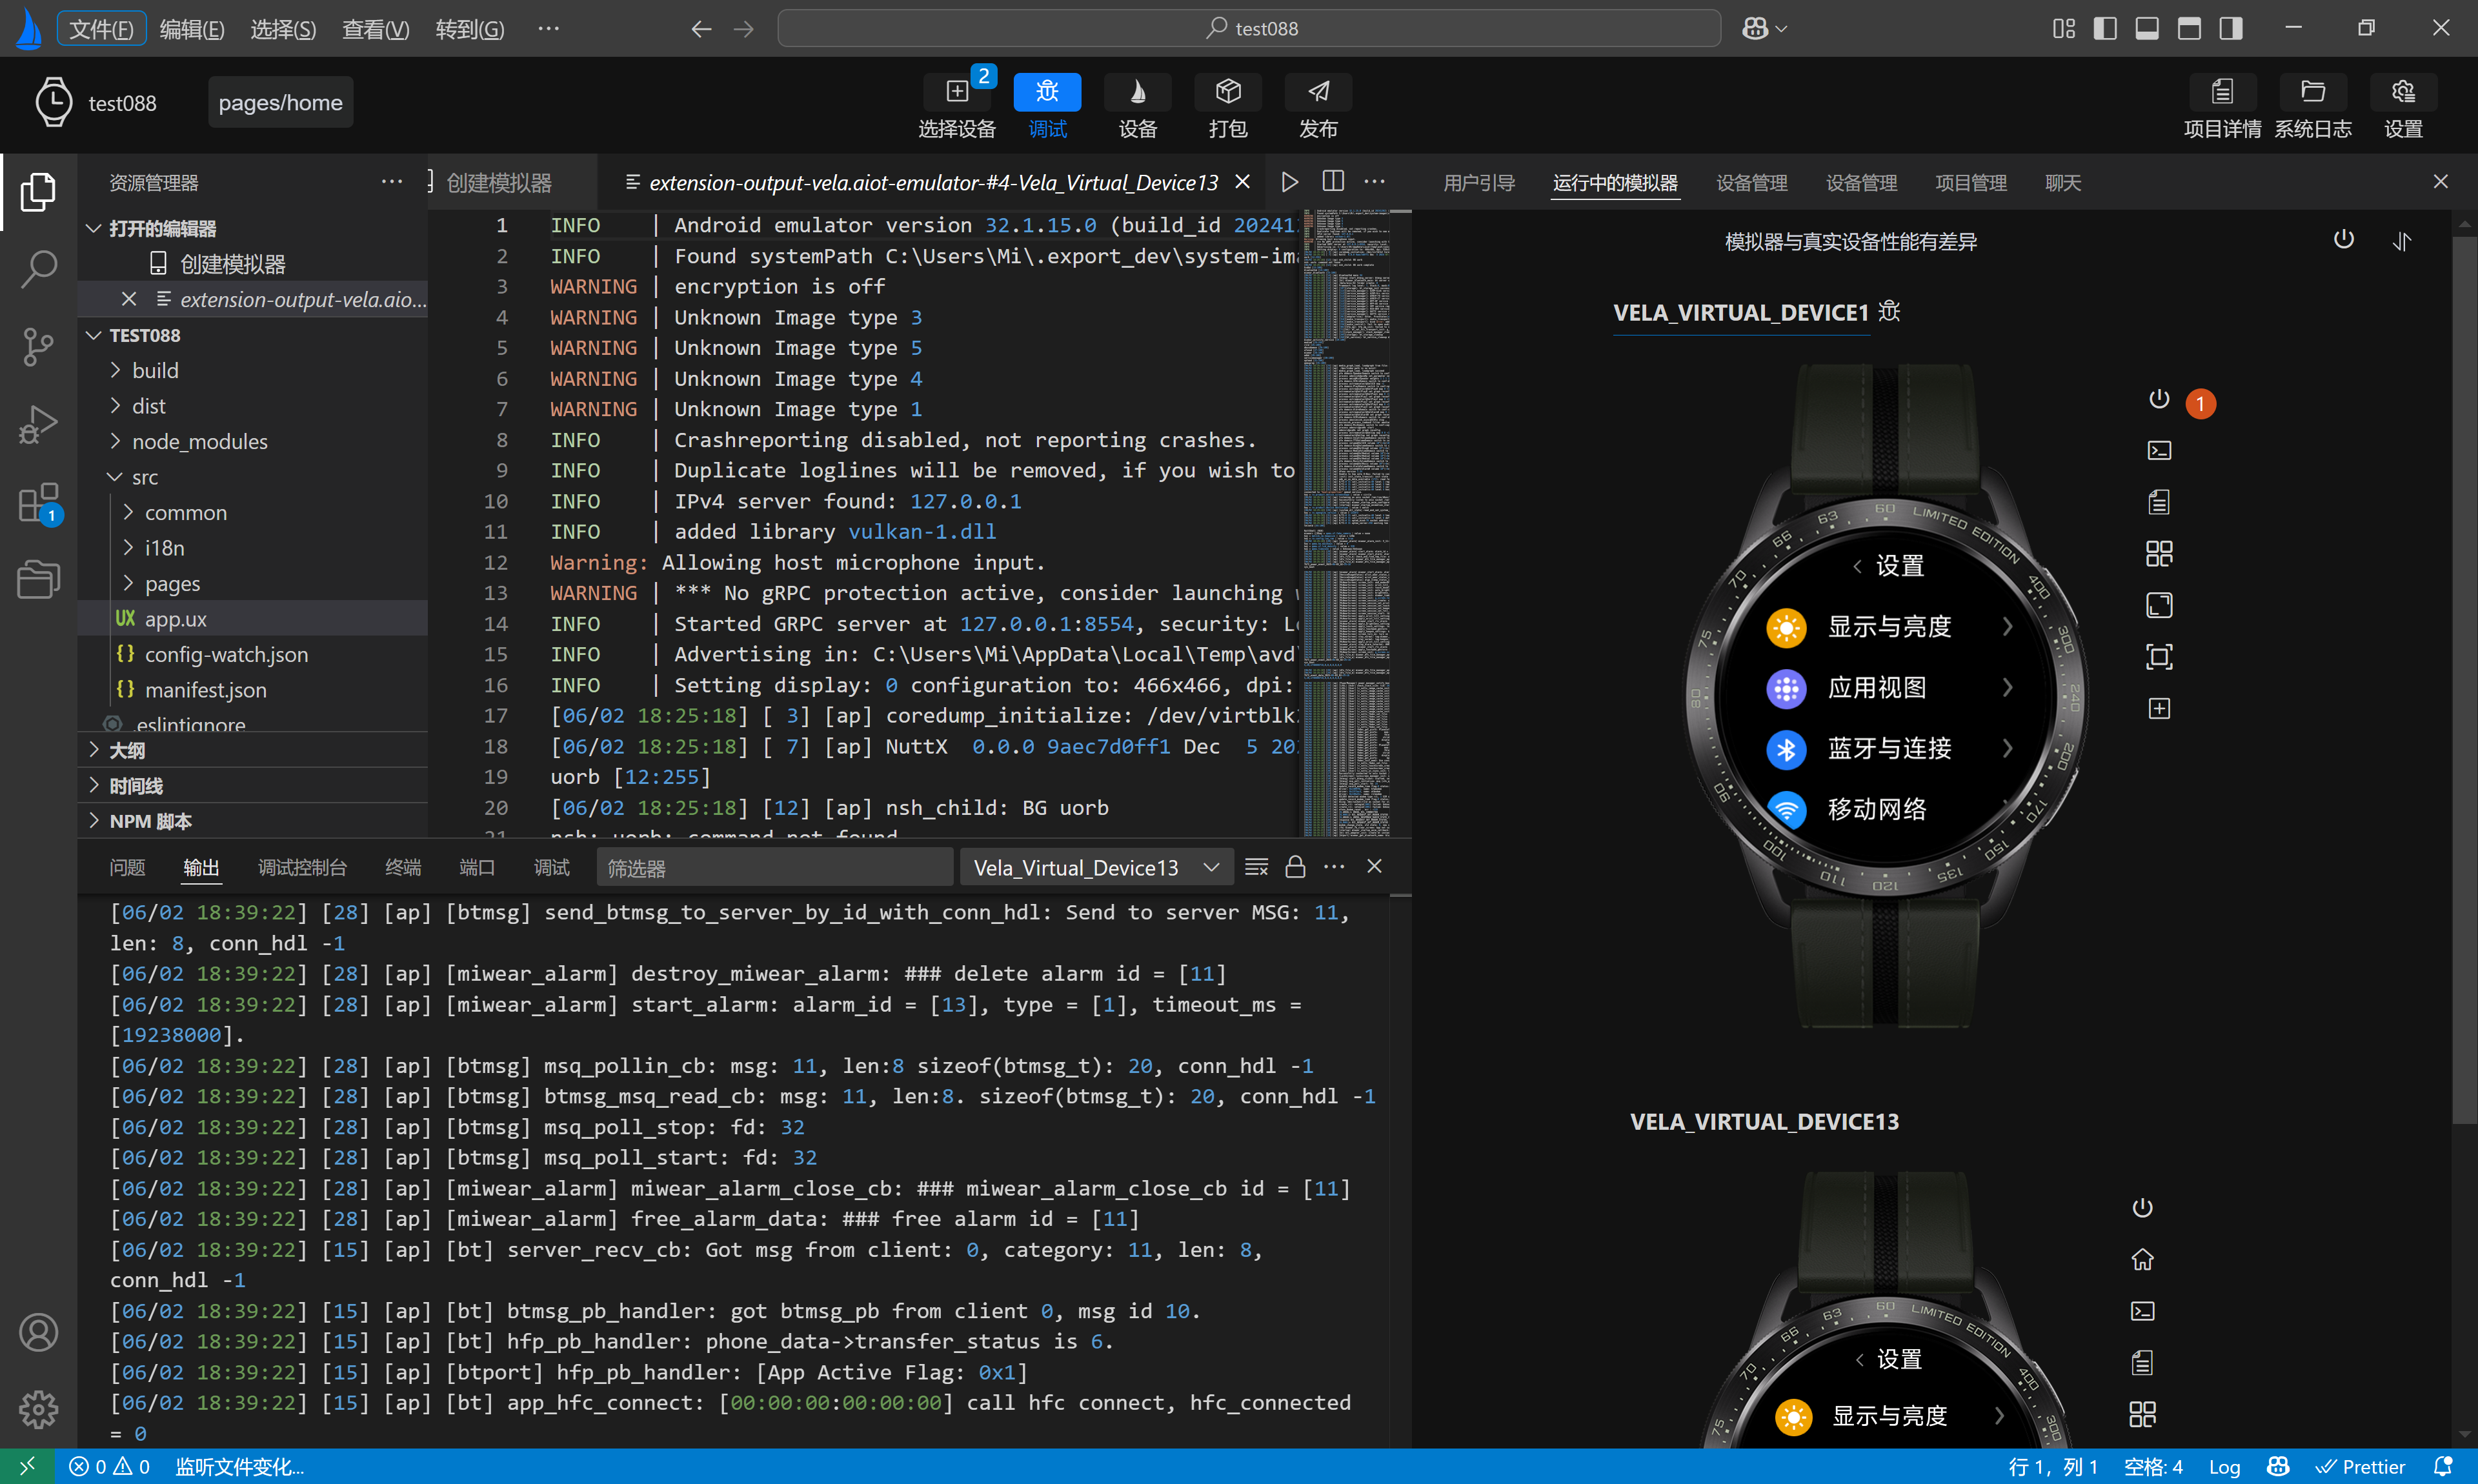Screen dimensions: 2478x1484
Task: Expand the build folder
Action: pyautogui.click(x=155, y=370)
